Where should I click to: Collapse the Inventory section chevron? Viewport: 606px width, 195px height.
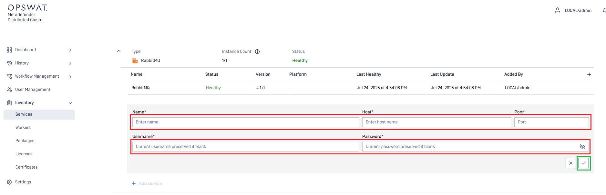(70, 103)
